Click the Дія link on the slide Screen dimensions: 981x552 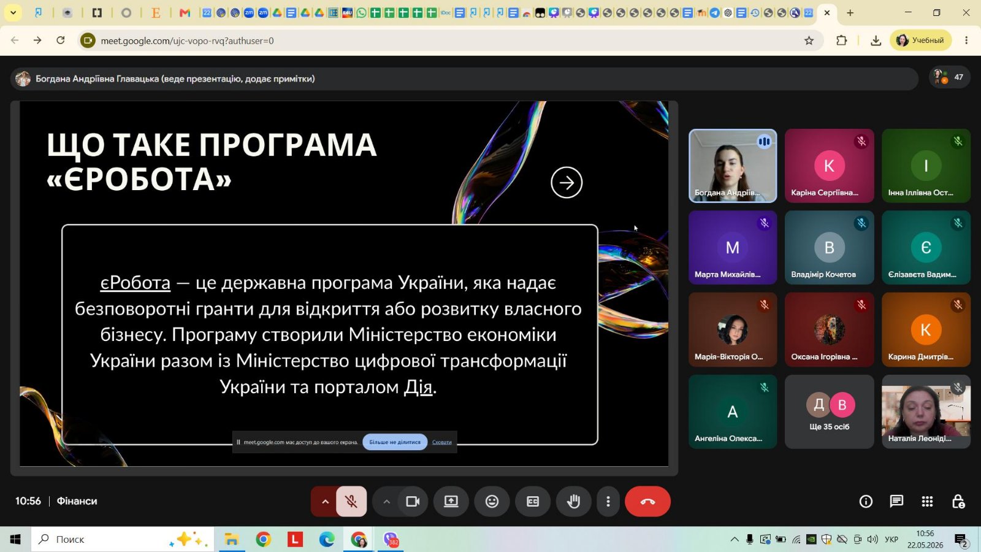[x=418, y=387]
